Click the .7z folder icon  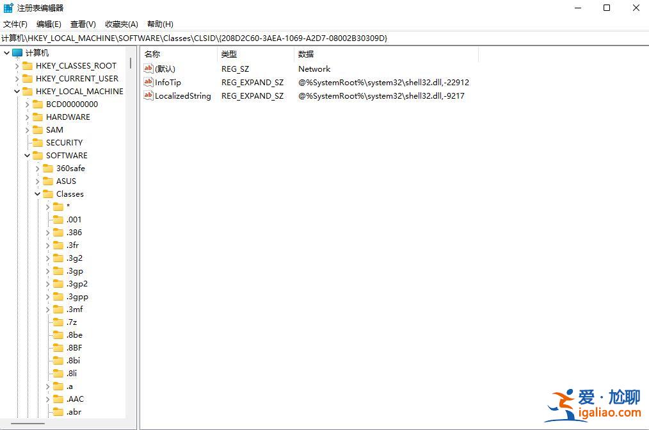point(60,322)
